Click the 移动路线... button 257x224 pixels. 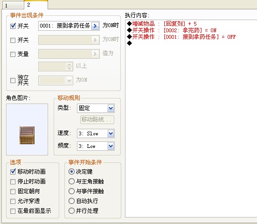(97, 119)
